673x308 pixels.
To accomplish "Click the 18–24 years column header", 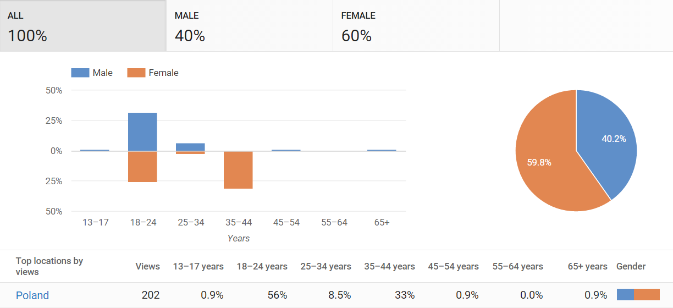I will coord(262,266).
